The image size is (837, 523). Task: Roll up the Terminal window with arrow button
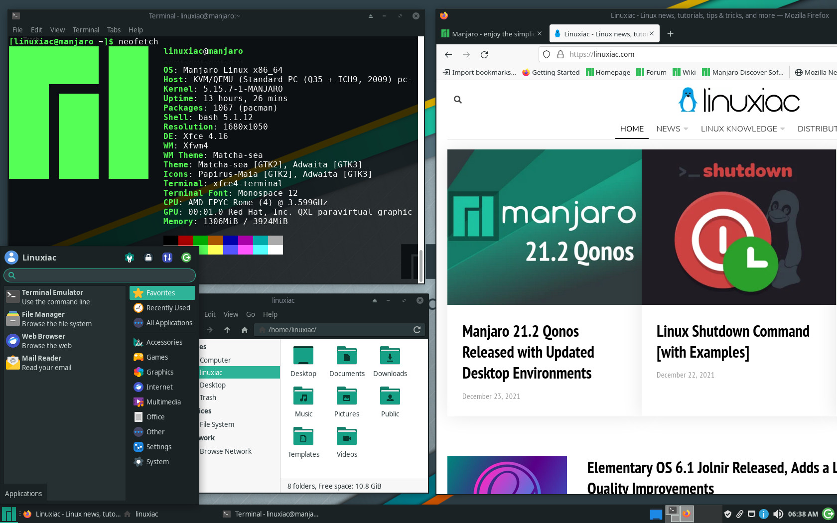pyautogui.click(x=371, y=16)
